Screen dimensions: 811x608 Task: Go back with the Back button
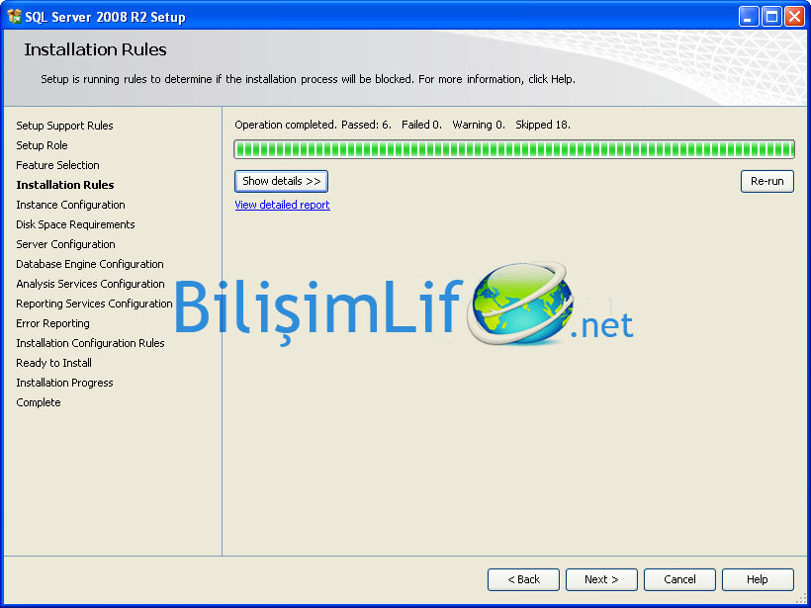523,579
